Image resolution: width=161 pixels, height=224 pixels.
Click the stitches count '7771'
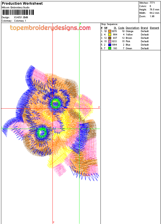tap(152, 3)
